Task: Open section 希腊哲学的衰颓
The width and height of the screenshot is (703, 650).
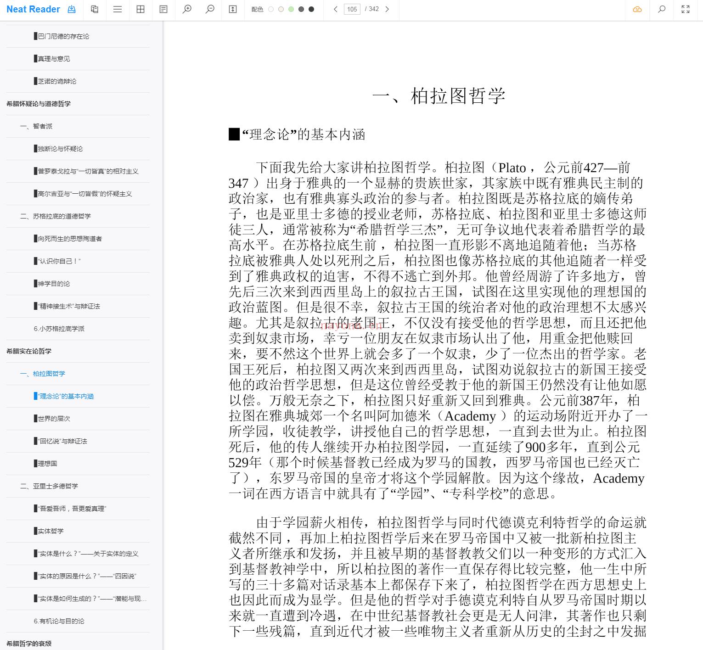Action: (29, 644)
